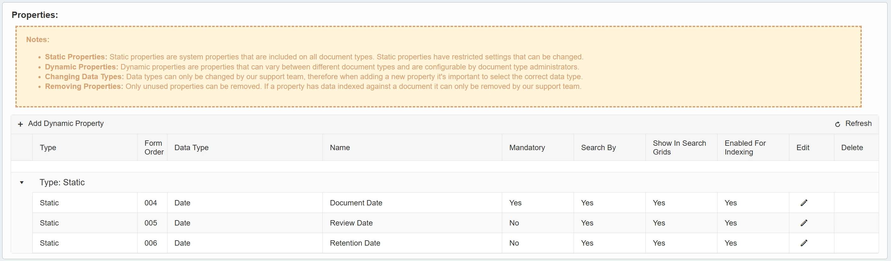Click form order 006 cell

[x=152, y=243]
